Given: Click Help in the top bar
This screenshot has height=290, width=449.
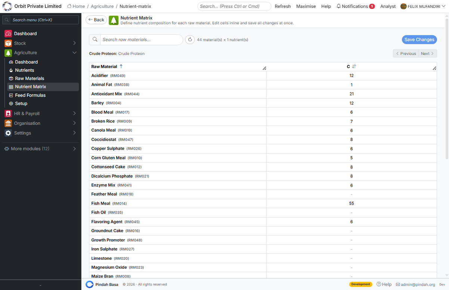Looking at the screenshot, I should coord(326,6).
